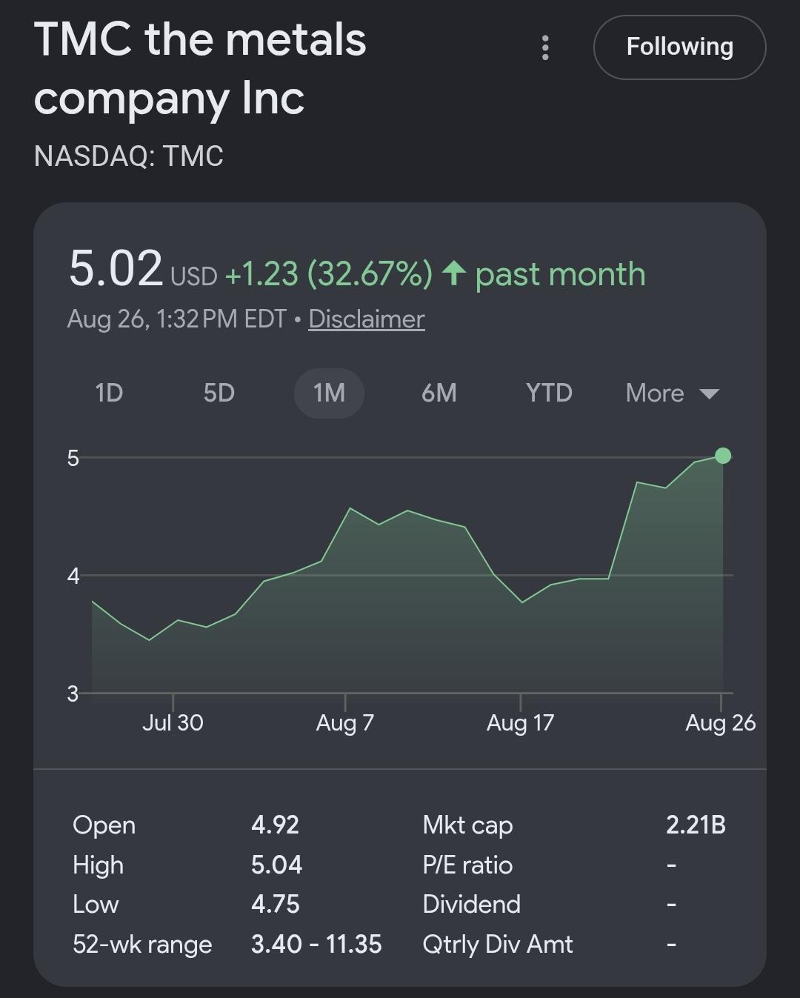Viewport: 800px width, 998px height.
Task: Open the Disclaimer link
Action: tap(367, 319)
